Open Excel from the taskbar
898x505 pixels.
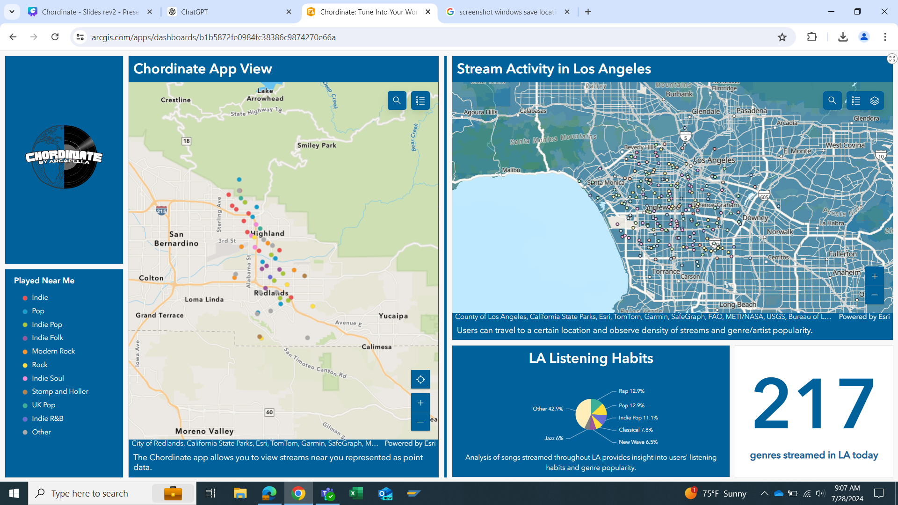point(356,493)
